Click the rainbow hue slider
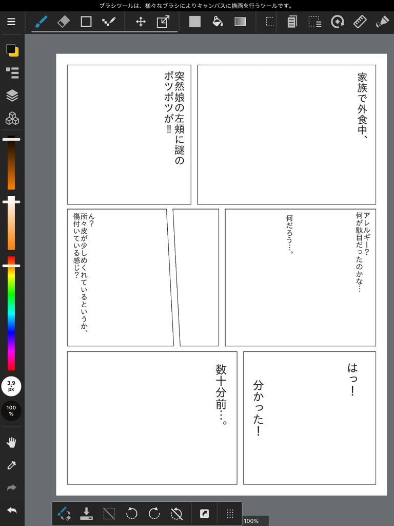 pyautogui.click(x=11, y=313)
